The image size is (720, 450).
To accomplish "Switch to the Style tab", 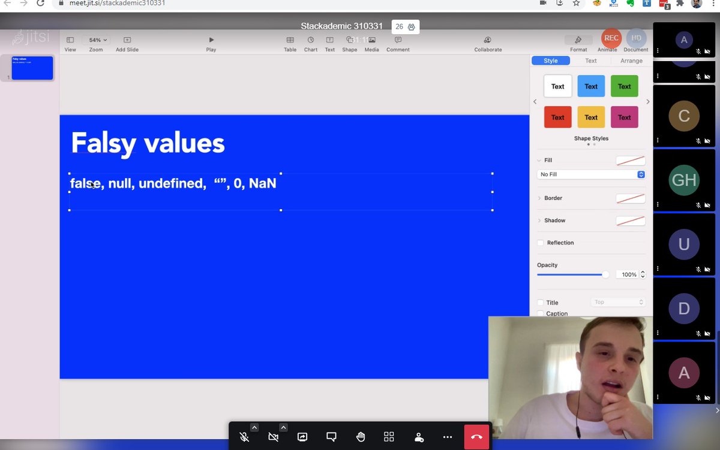I will tap(551, 61).
